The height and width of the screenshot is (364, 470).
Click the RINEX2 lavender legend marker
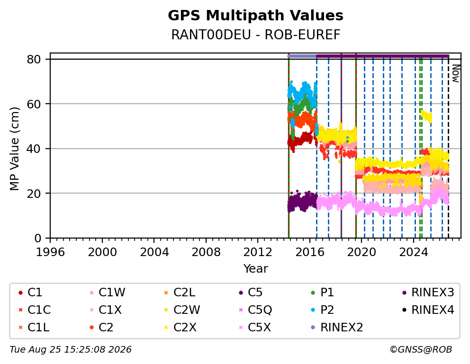pyautogui.click(x=313, y=327)
